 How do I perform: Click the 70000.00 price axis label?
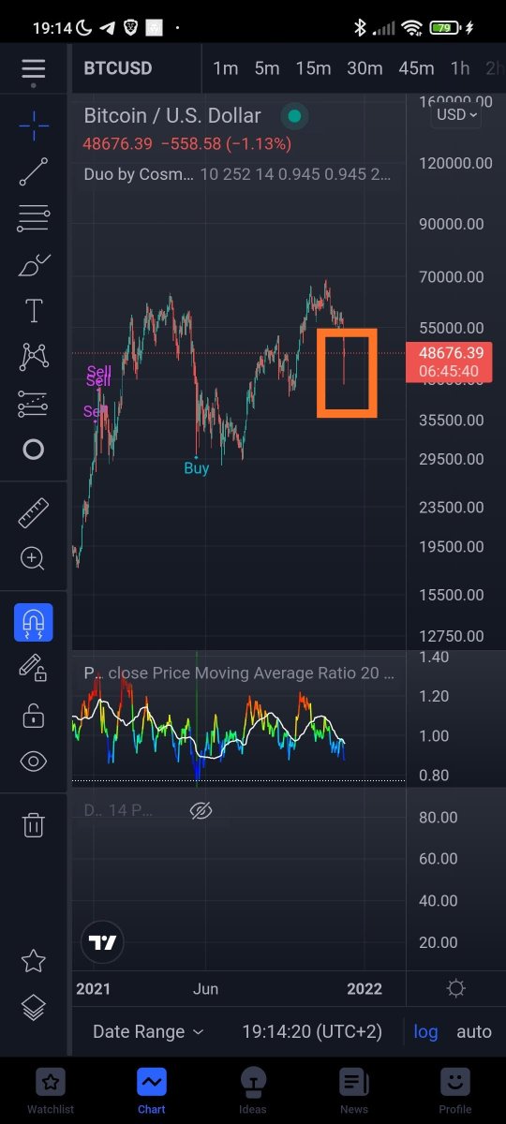tap(454, 277)
